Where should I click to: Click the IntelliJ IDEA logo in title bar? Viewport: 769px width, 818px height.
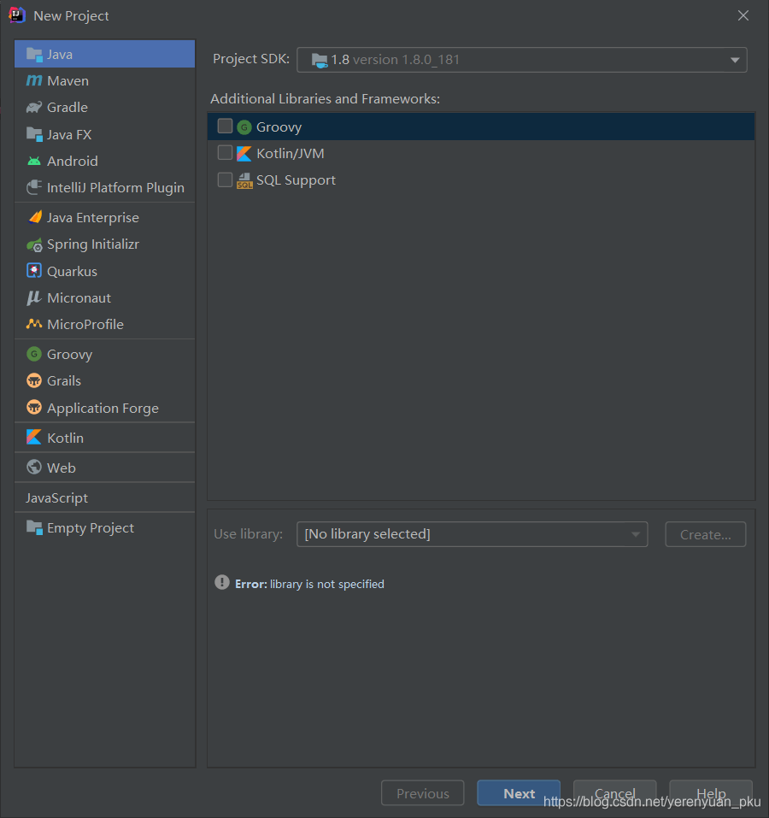coord(17,15)
